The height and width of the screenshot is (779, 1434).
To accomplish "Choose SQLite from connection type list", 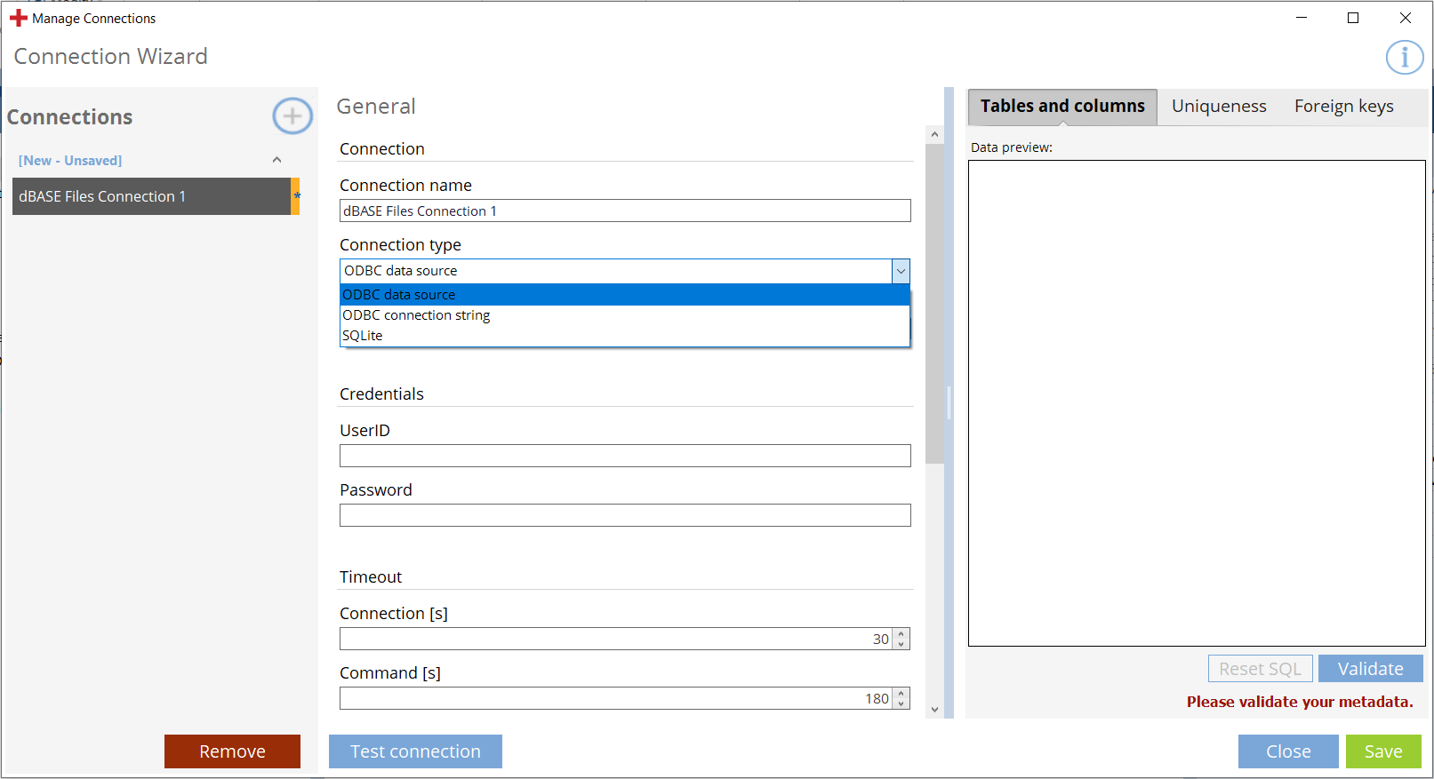I will click(363, 336).
